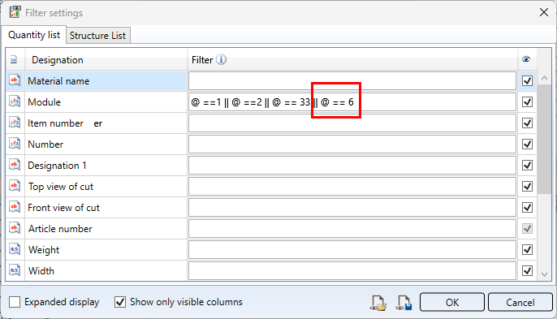
Task: Uncheck Show only visible columns
Action: 120,302
